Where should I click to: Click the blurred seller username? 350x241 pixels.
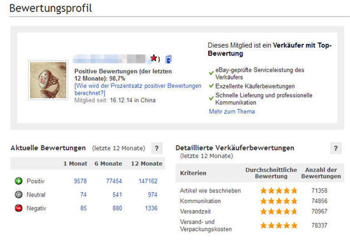pos(109,59)
